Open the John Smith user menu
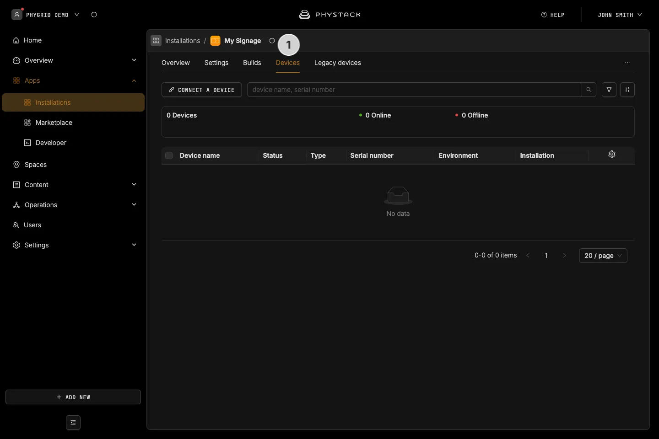 click(620, 15)
